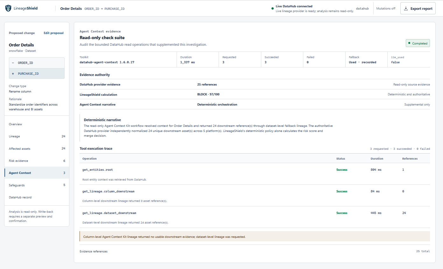Click the DataHub provider evidence row
The image size is (443, 269).
(255, 84)
